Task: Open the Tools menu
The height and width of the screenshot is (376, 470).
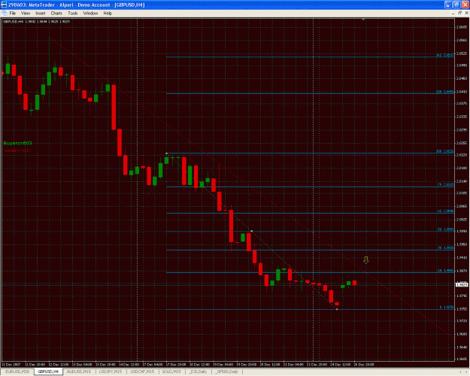Action: click(72, 14)
